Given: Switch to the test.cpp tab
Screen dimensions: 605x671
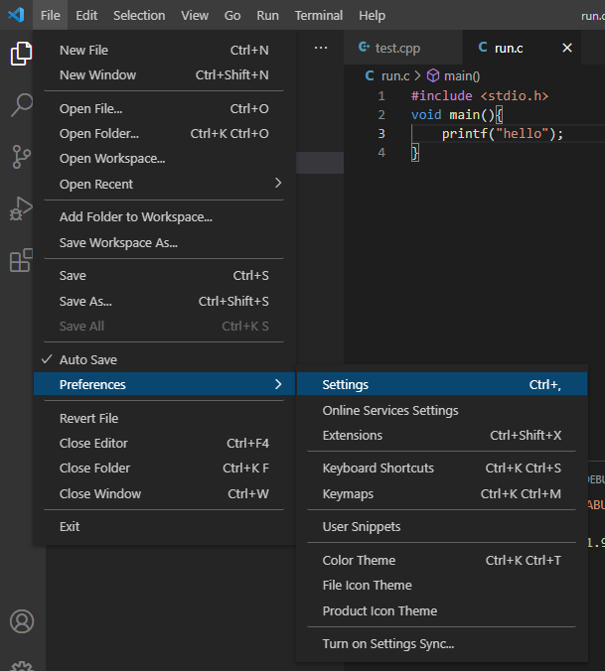Looking at the screenshot, I should 403,48.
